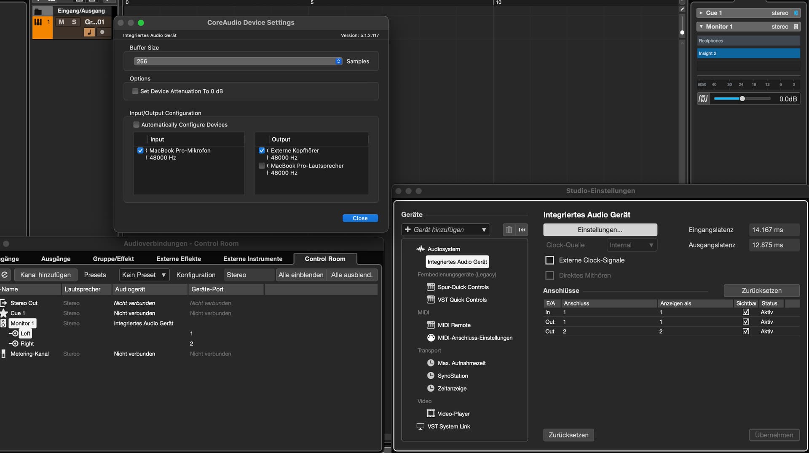Click the Monitor 1 volume slider handle
This screenshot has width=809, height=453.
coord(742,99)
